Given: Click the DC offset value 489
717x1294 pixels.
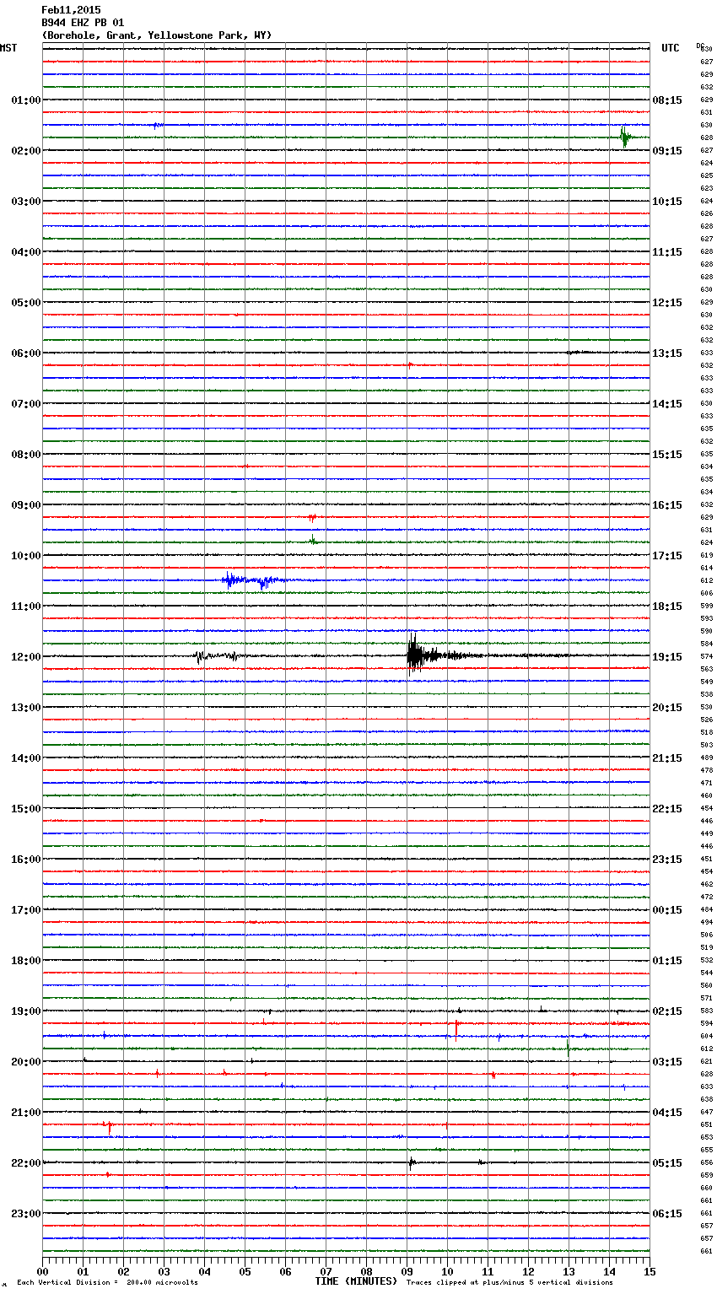Looking at the screenshot, I should coord(706,758).
